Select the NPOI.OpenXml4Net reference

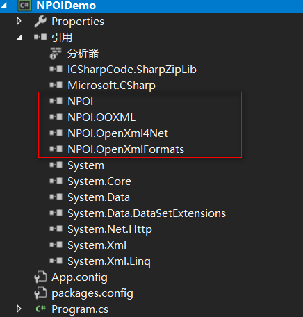coord(118,133)
